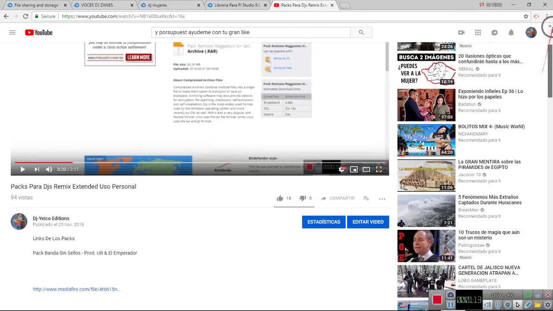The width and height of the screenshot is (553, 311).
Task: Click the address bar URL
Action: [123, 16]
